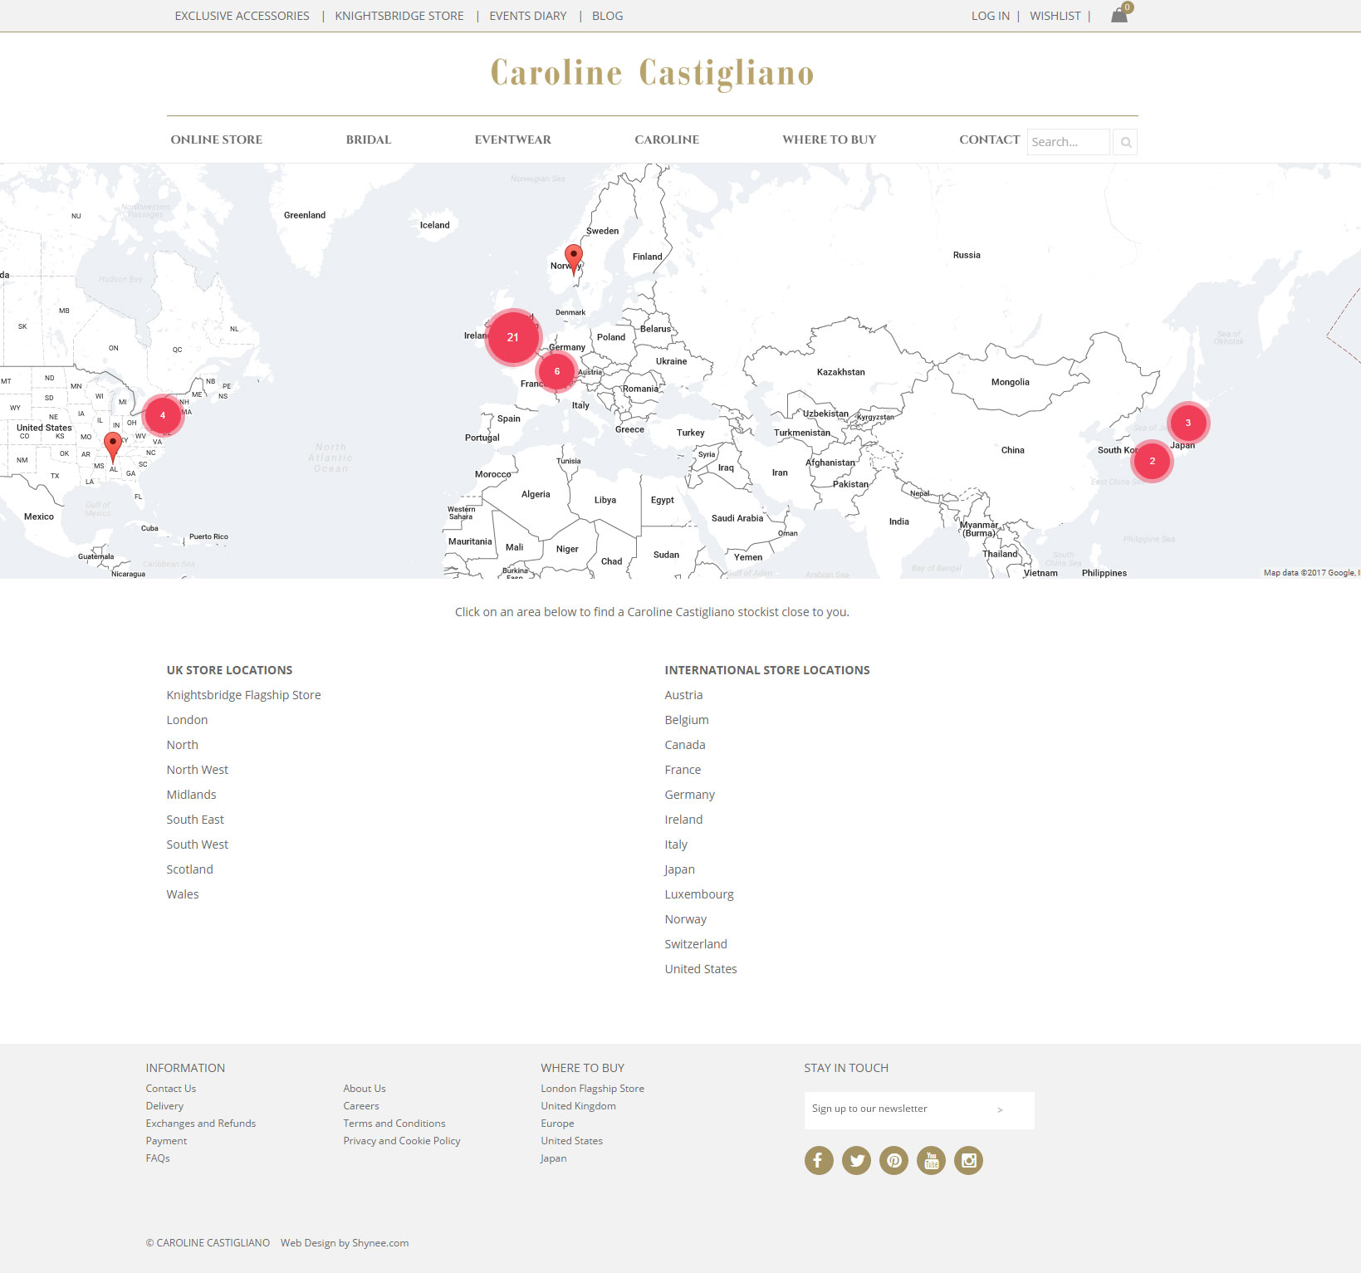Select Canada international location

pyautogui.click(x=685, y=745)
